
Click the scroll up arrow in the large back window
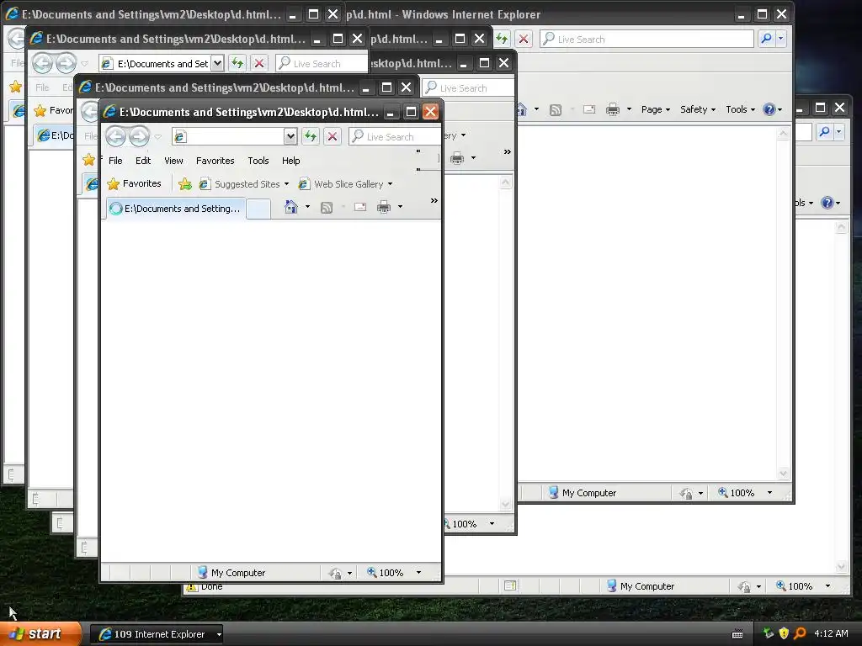(x=784, y=134)
